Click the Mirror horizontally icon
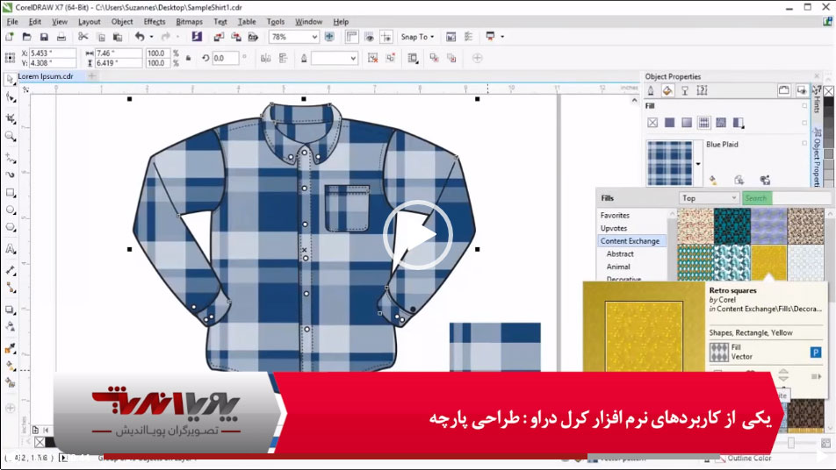Image resolution: width=836 pixels, height=470 pixels. click(265, 58)
